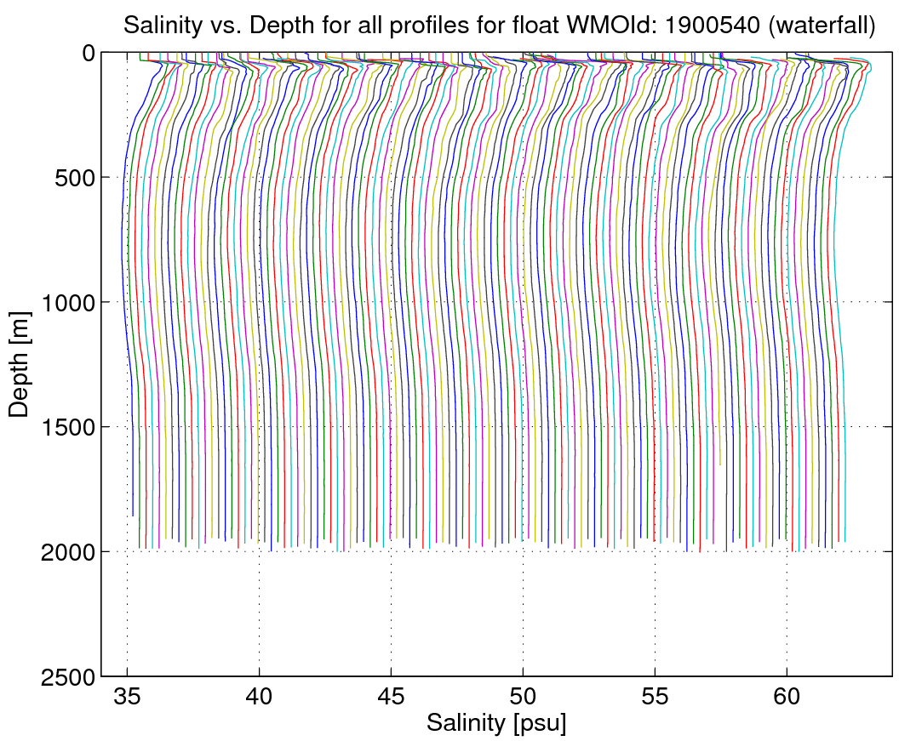Click the 'Depth [m]' y-axis label
899x741 pixels.
point(19,364)
